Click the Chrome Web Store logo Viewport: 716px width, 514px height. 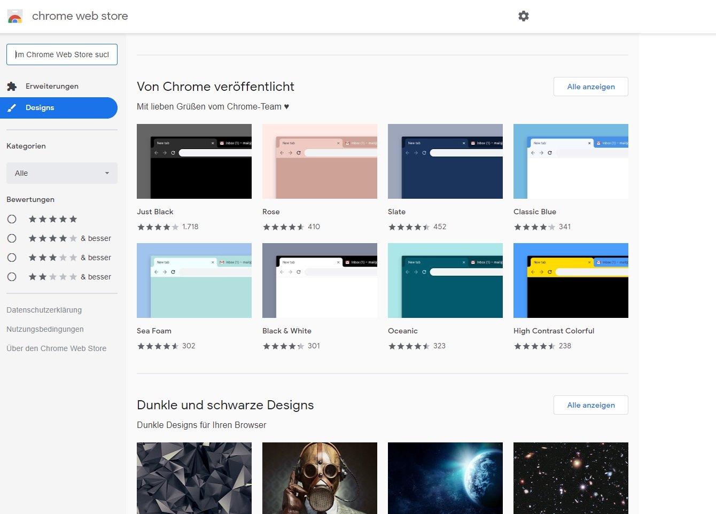(x=15, y=17)
